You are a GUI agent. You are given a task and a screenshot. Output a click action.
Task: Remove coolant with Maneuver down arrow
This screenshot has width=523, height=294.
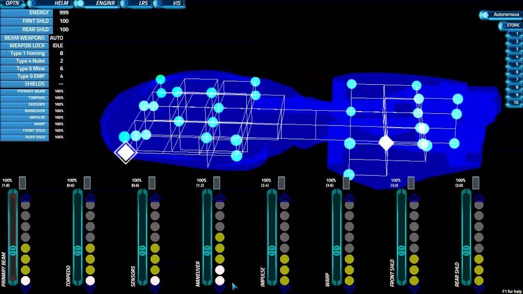tap(220, 289)
